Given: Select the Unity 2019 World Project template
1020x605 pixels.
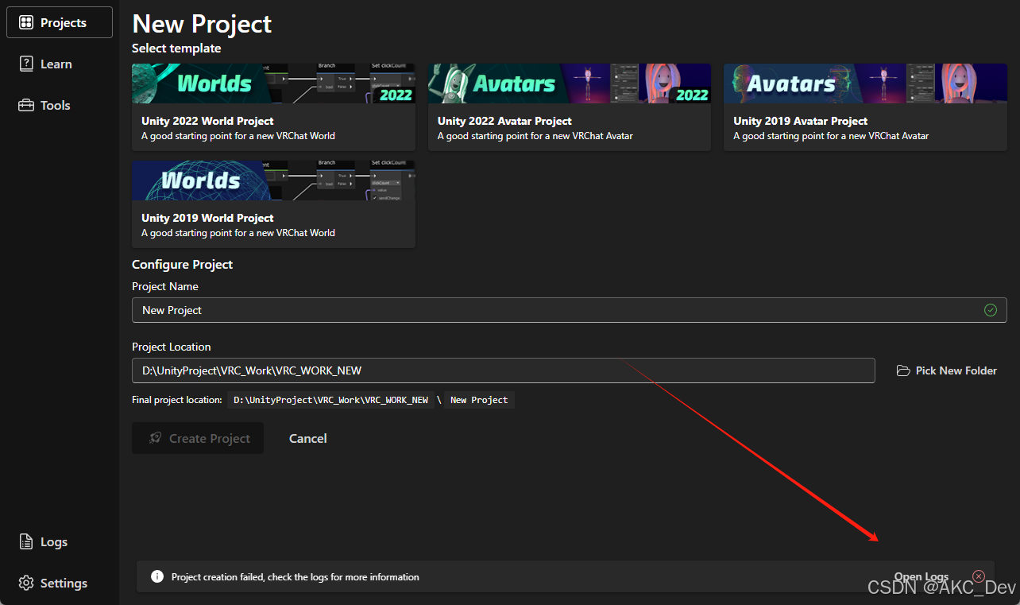Looking at the screenshot, I should 273,204.
